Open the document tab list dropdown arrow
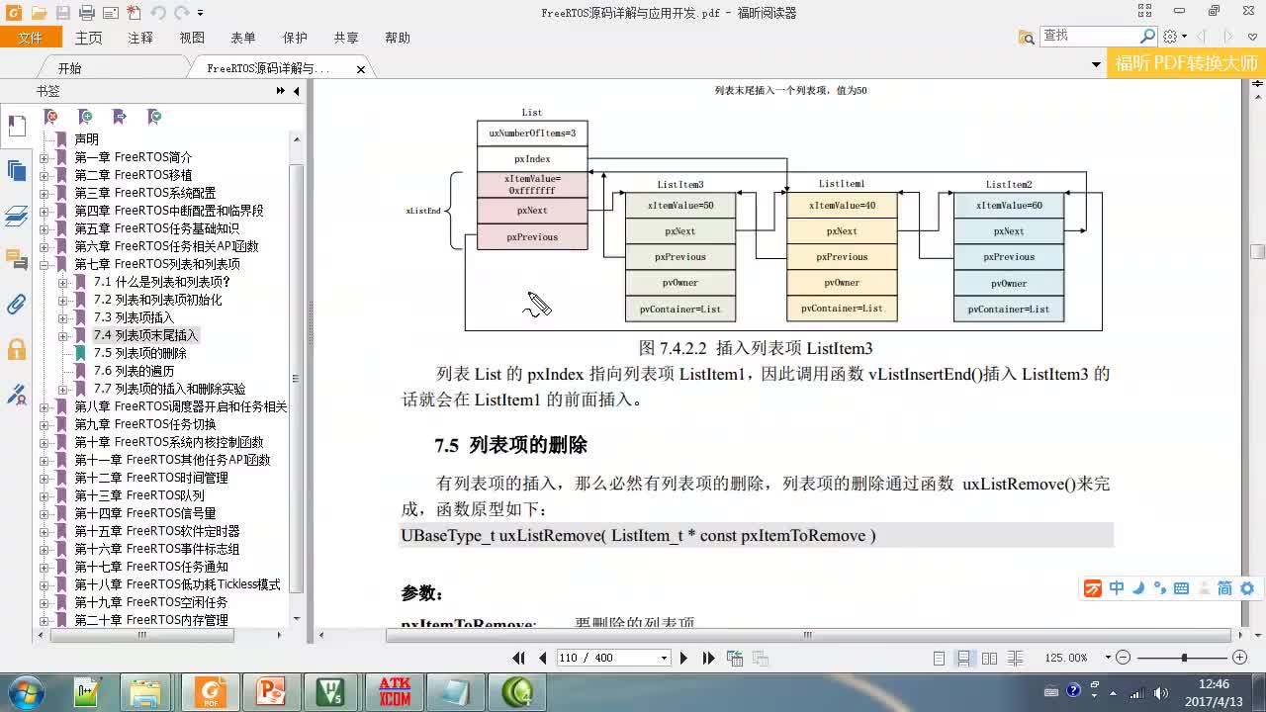Image resolution: width=1266 pixels, height=712 pixels. (x=1096, y=64)
